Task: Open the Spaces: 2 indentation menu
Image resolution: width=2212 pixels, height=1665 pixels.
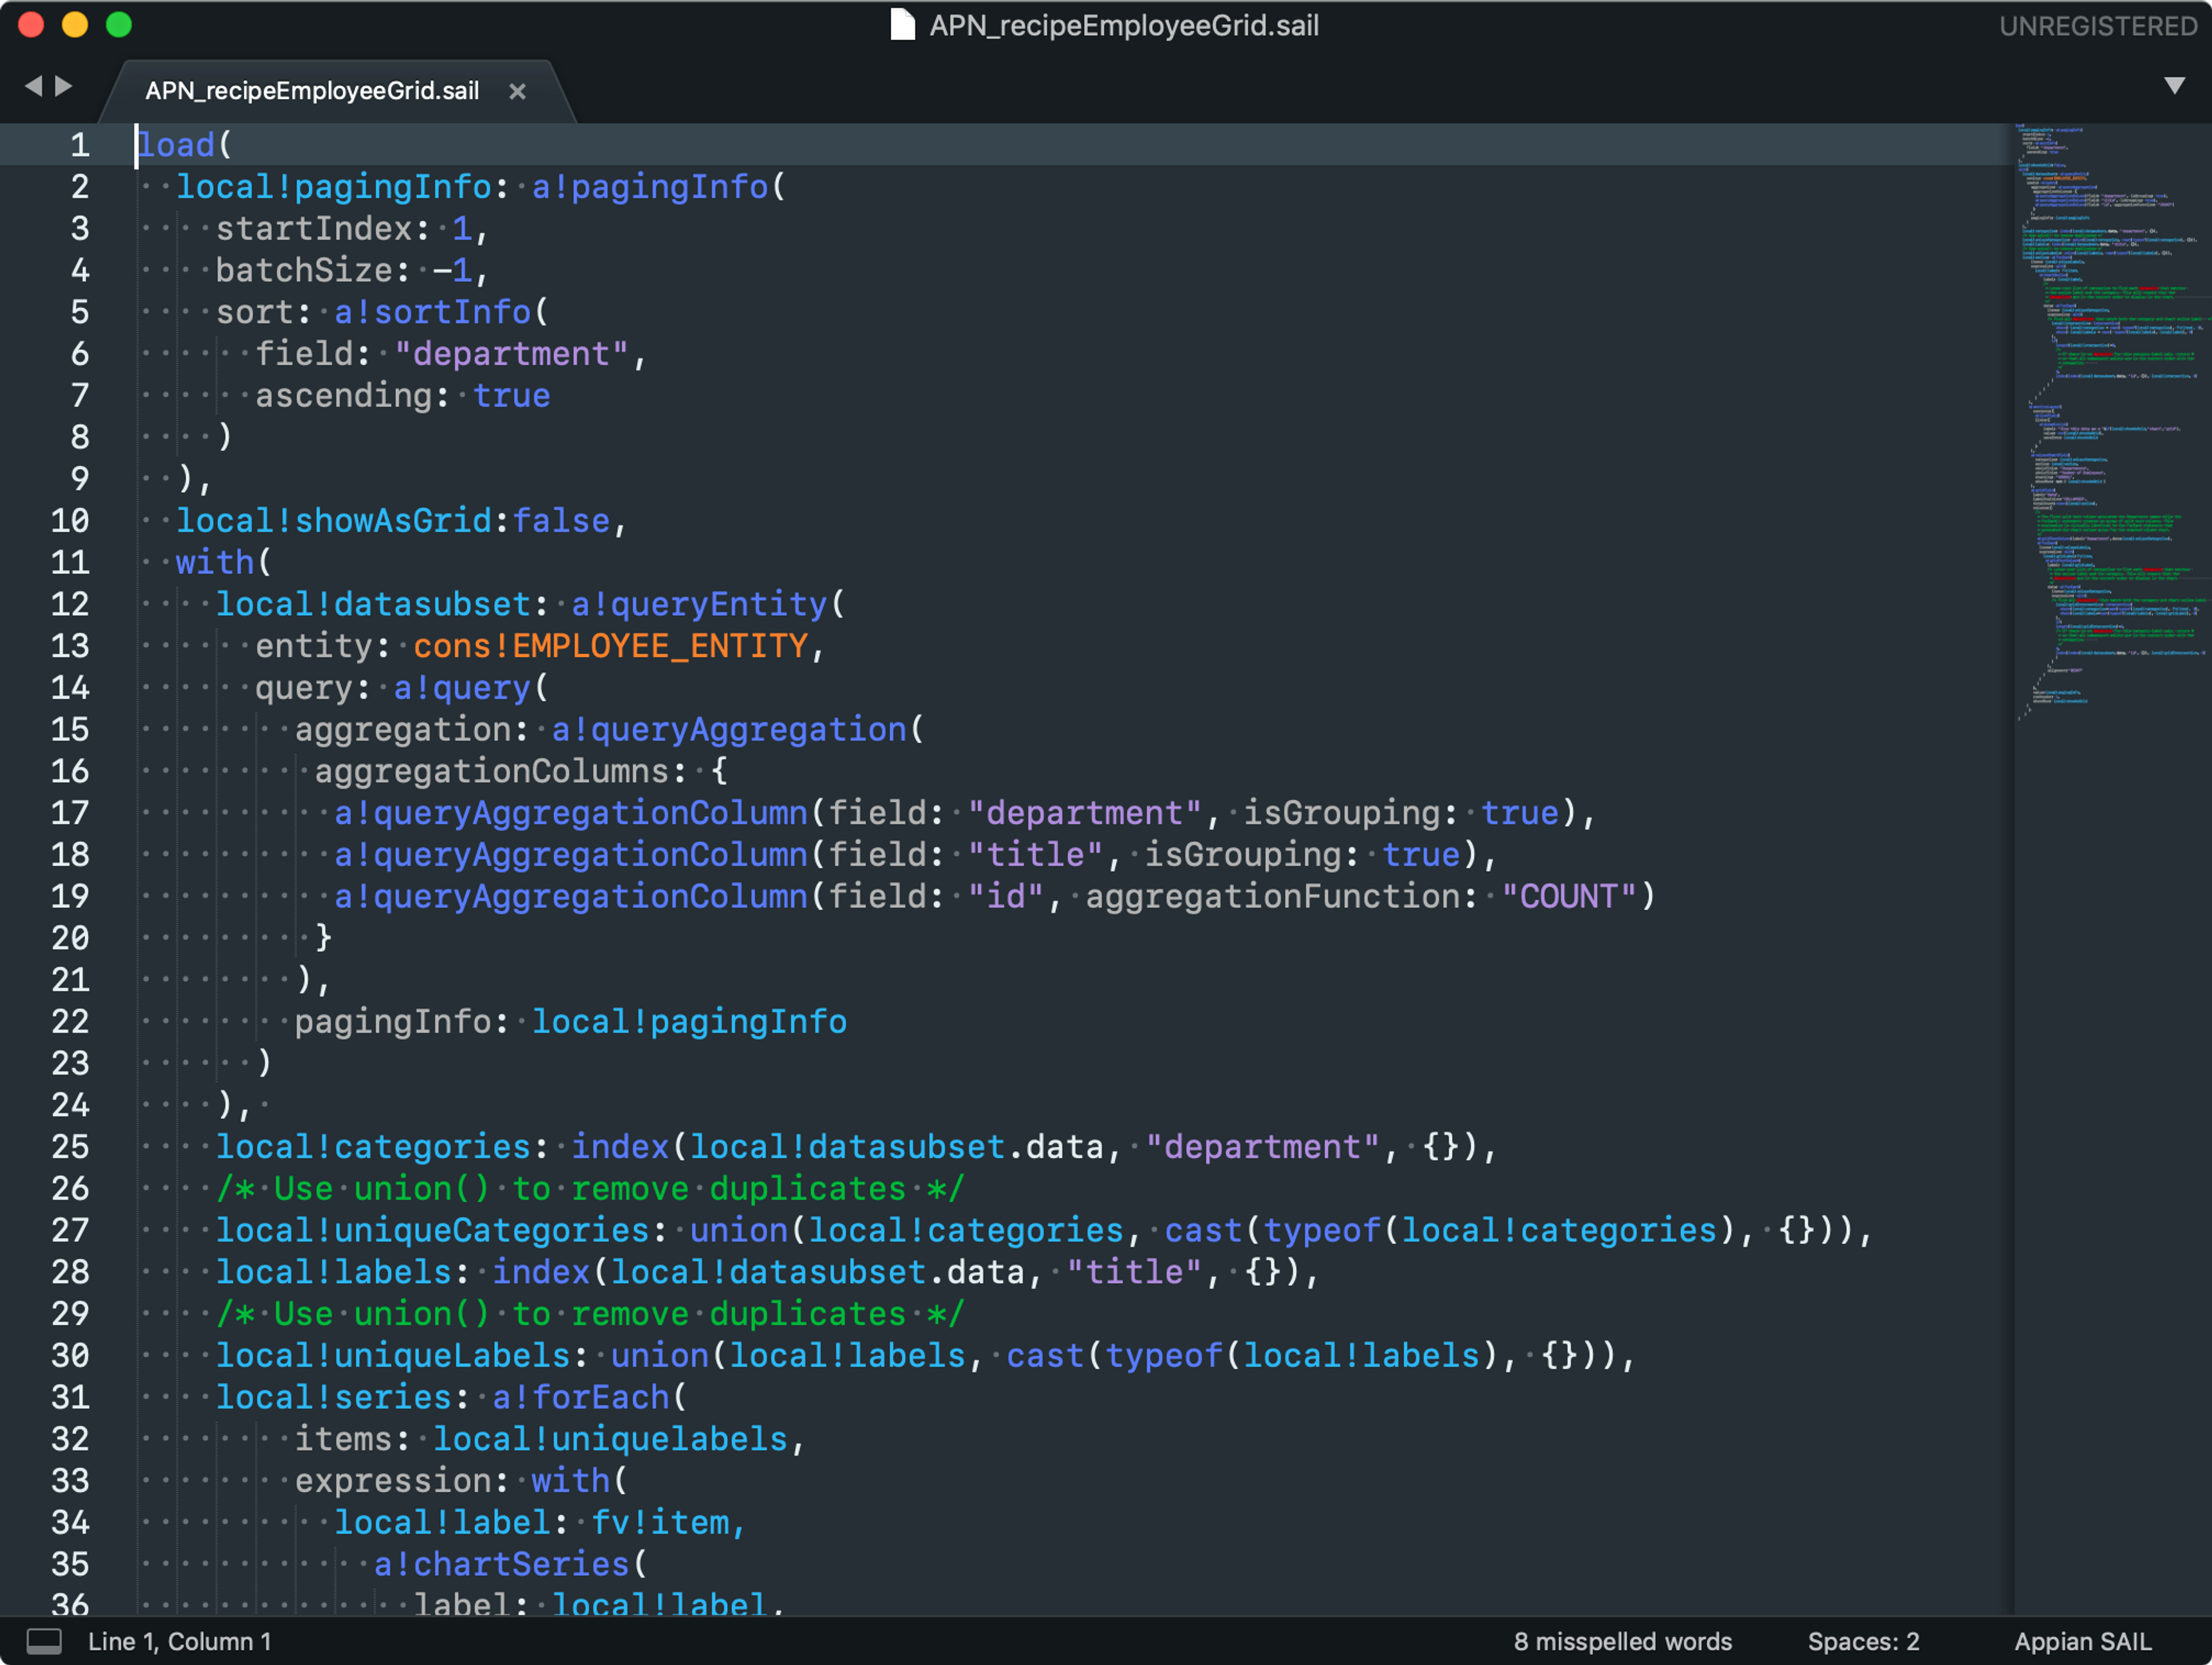Action: [1863, 1641]
